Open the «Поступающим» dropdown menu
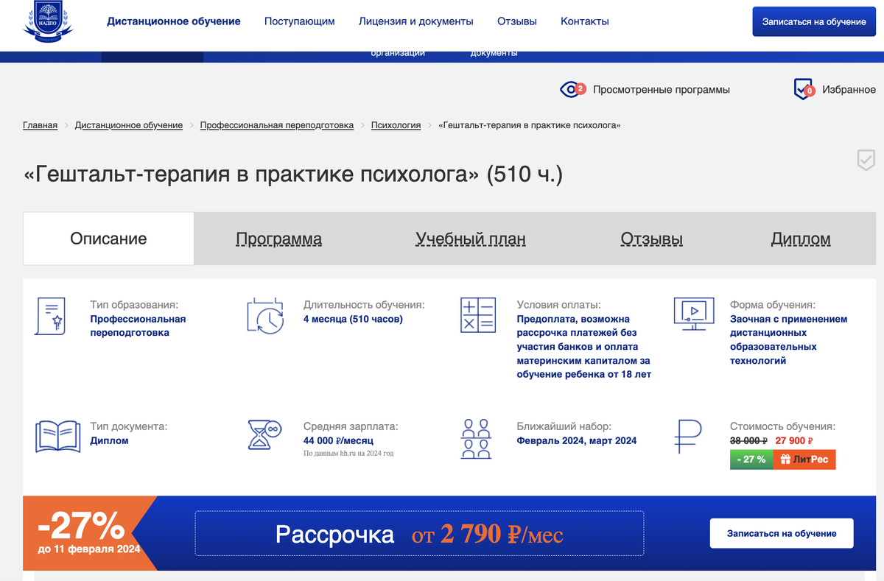This screenshot has width=884, height=581. (299, 21)
